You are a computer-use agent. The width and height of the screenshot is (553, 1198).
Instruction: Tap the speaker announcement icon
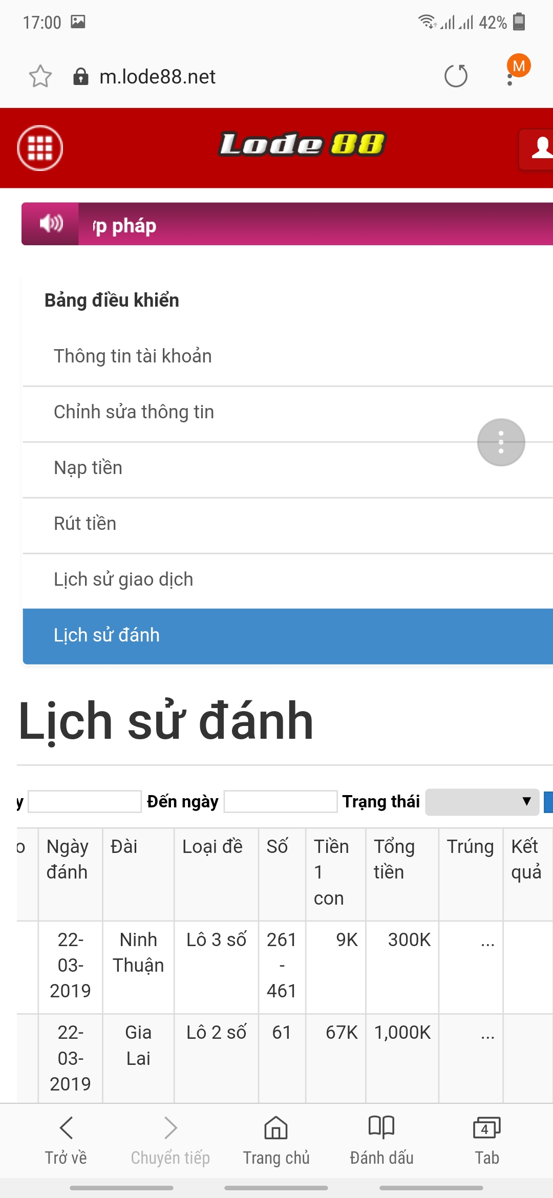pyautogui.click(x=51, y=224)
